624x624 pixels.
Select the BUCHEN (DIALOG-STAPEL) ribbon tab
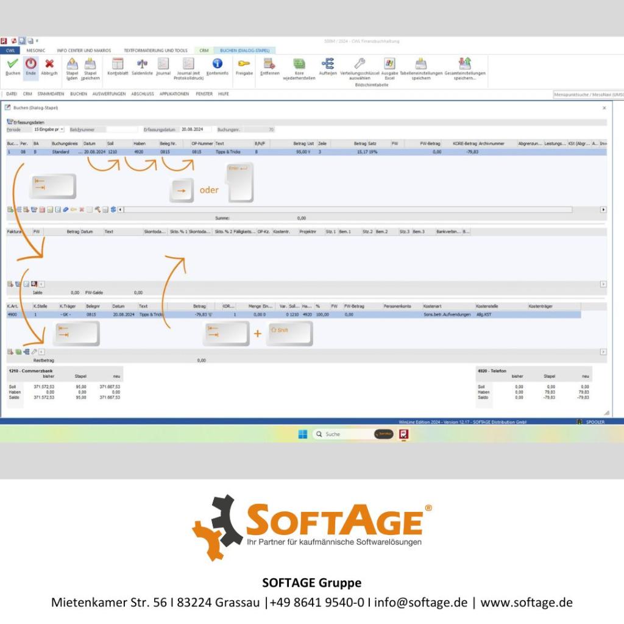245,51
